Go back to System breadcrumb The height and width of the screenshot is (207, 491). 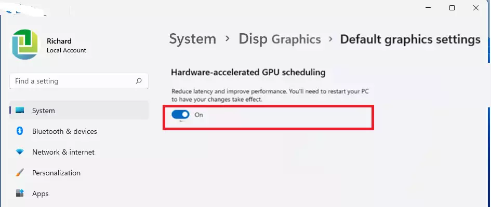193,39
